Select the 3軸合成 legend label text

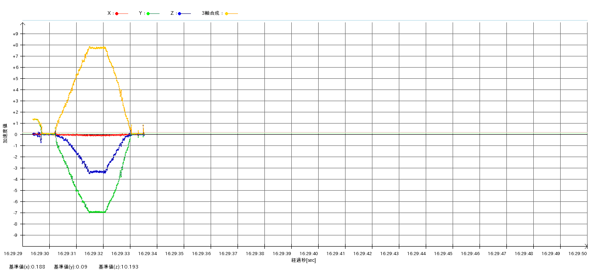point(212,13)
